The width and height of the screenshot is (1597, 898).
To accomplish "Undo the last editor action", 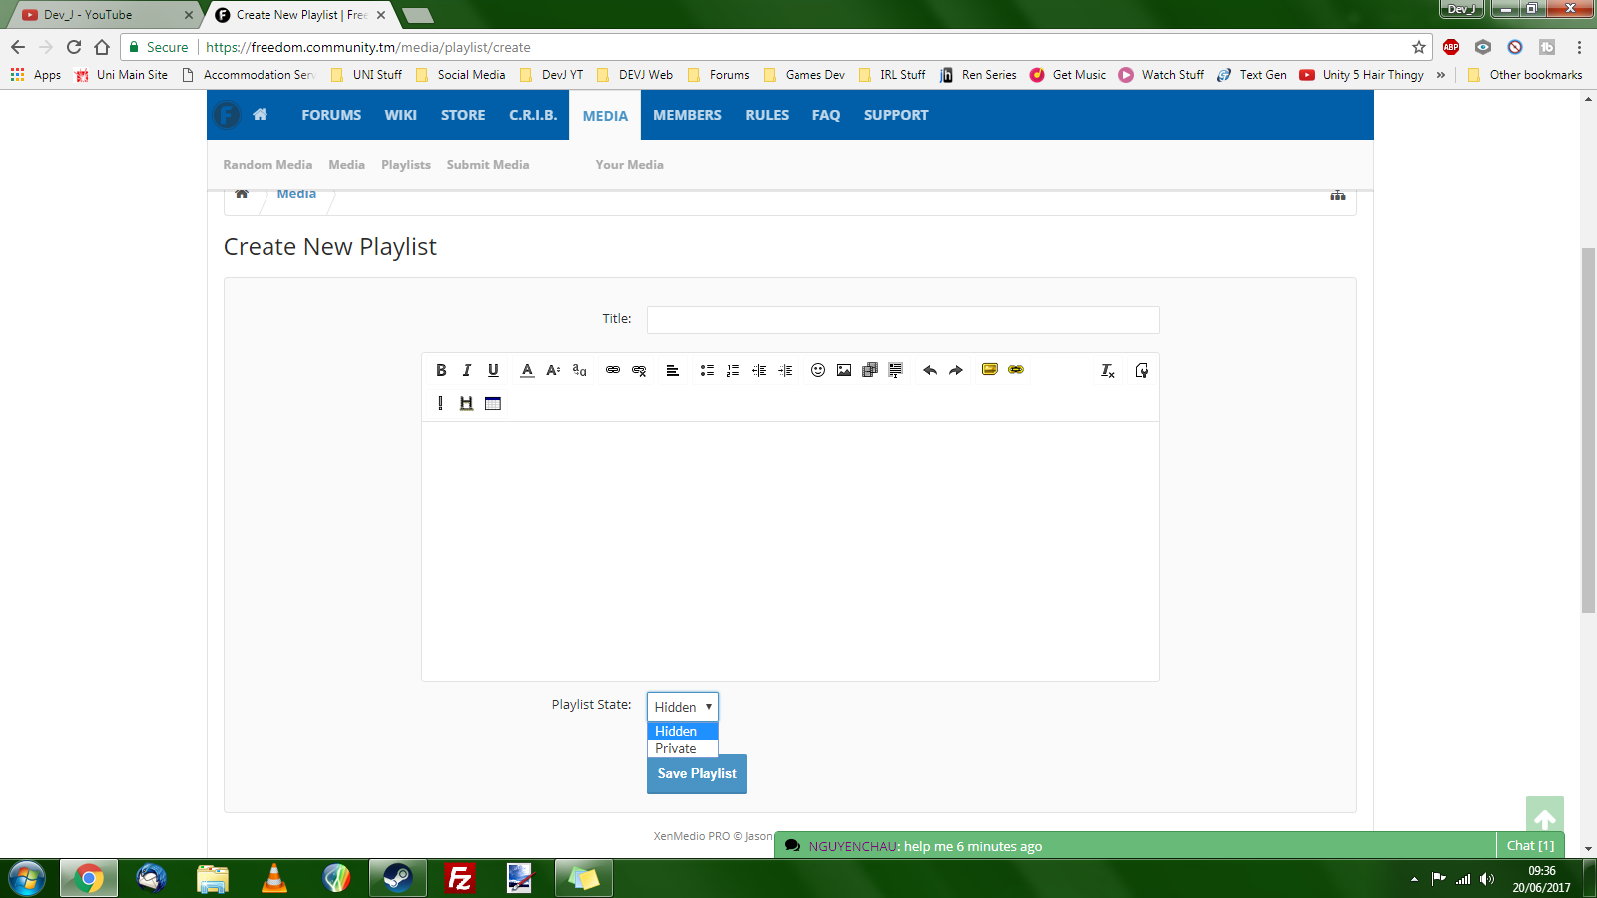I will click(930, 370).
